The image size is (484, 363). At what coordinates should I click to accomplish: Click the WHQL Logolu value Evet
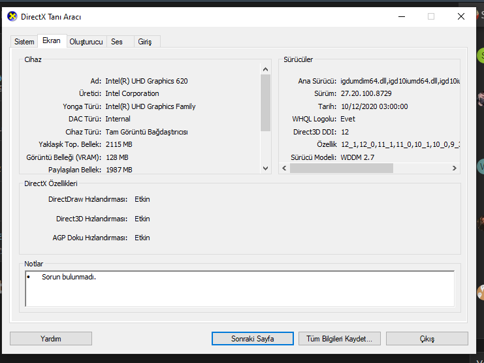(x=348, y=119)
